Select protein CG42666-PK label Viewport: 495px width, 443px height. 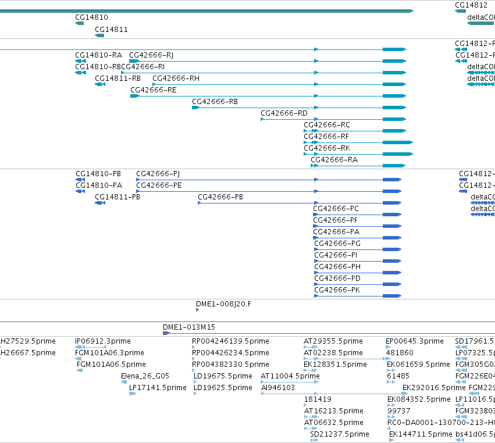[x=337, y=291]
